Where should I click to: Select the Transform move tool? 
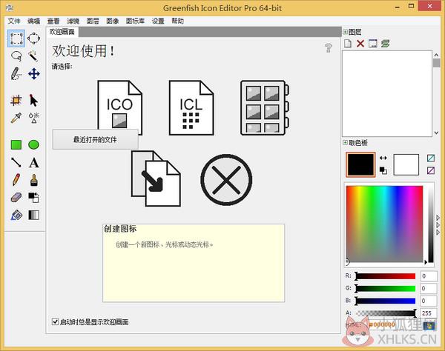[34, 74]
